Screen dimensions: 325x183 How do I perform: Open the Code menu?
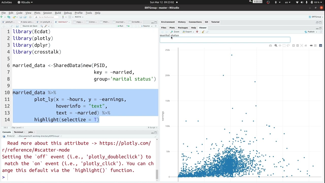pos(19,13)
